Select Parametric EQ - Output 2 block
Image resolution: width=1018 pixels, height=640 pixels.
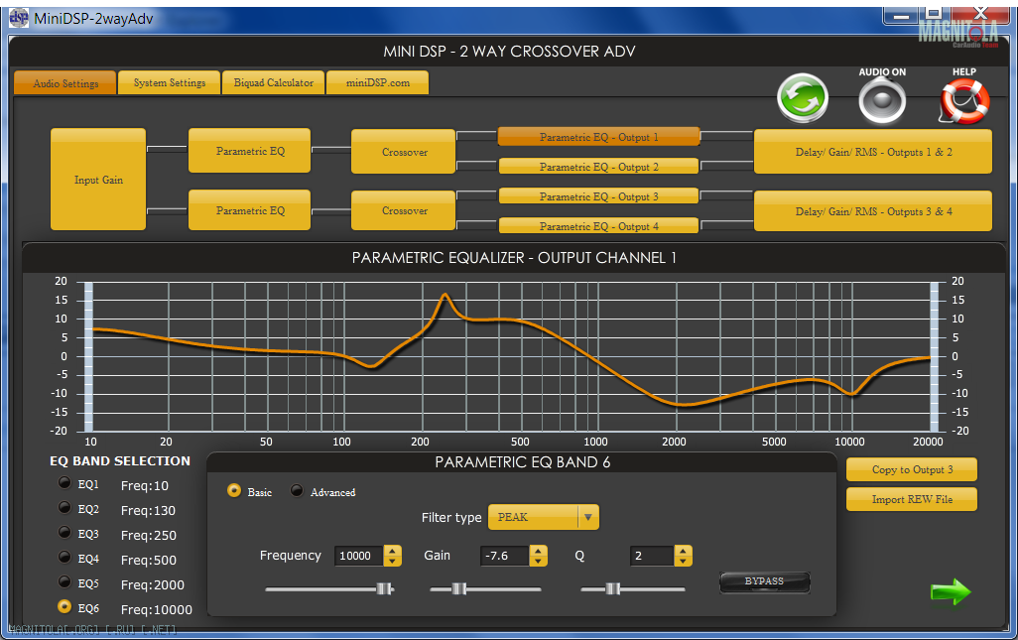pos(598,166)
